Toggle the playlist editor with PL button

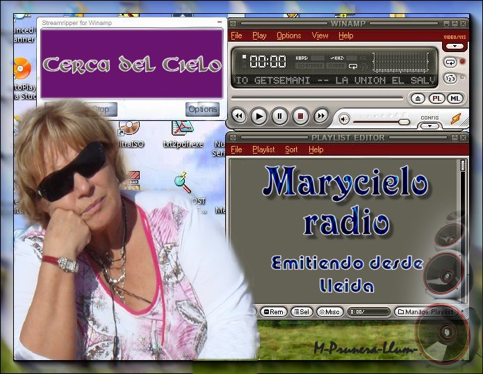click(x=437, y=99)
